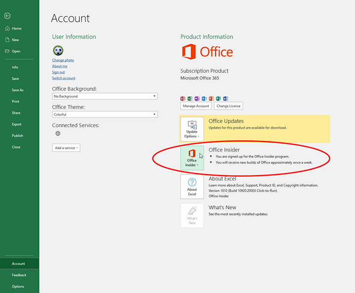This screenshot has height=293, width=355.
Task: Click 'Updates for this product are available' text
Action: (x=248, y=128)
